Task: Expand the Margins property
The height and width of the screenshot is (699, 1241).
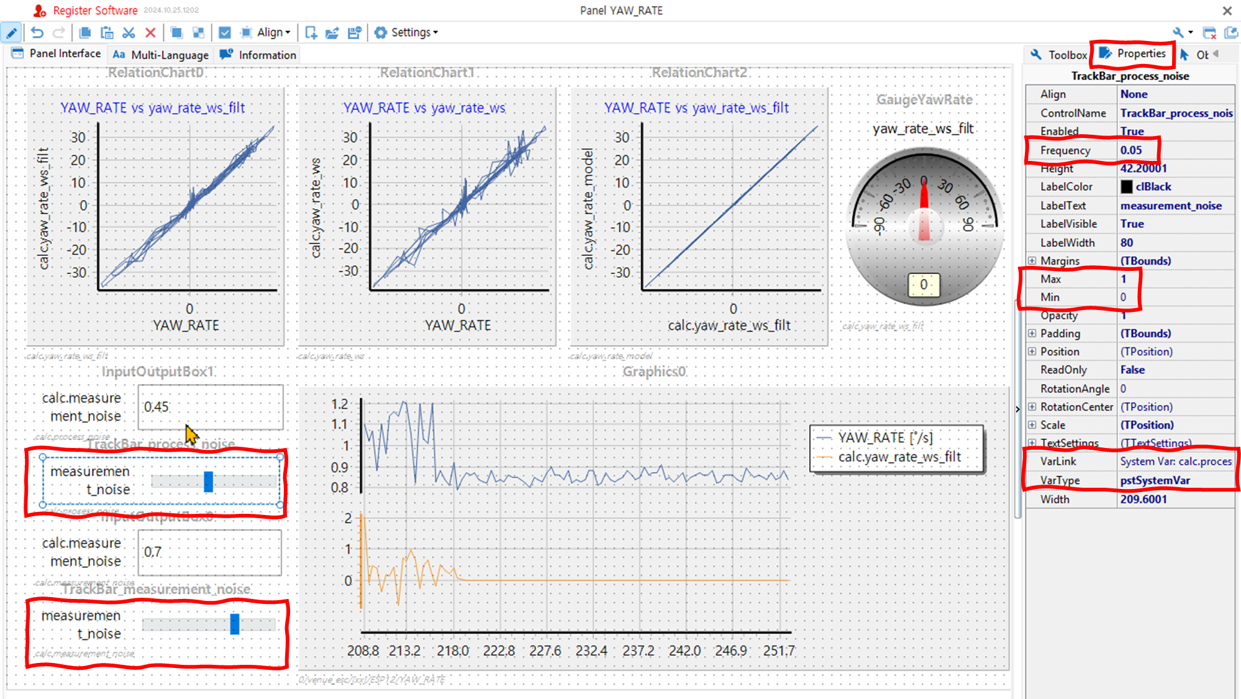Action: [x=1032, y=260]
